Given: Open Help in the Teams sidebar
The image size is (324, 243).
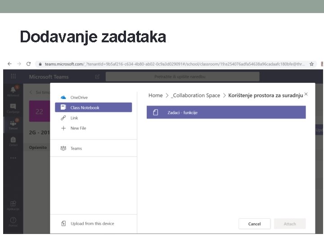Looking at the screenshot, I should point(13,222).
